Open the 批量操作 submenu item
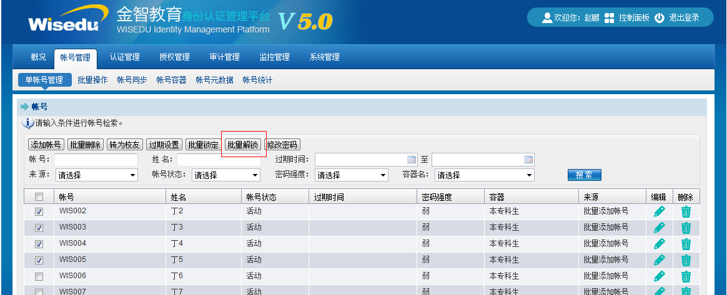 [x=92, y=80]
